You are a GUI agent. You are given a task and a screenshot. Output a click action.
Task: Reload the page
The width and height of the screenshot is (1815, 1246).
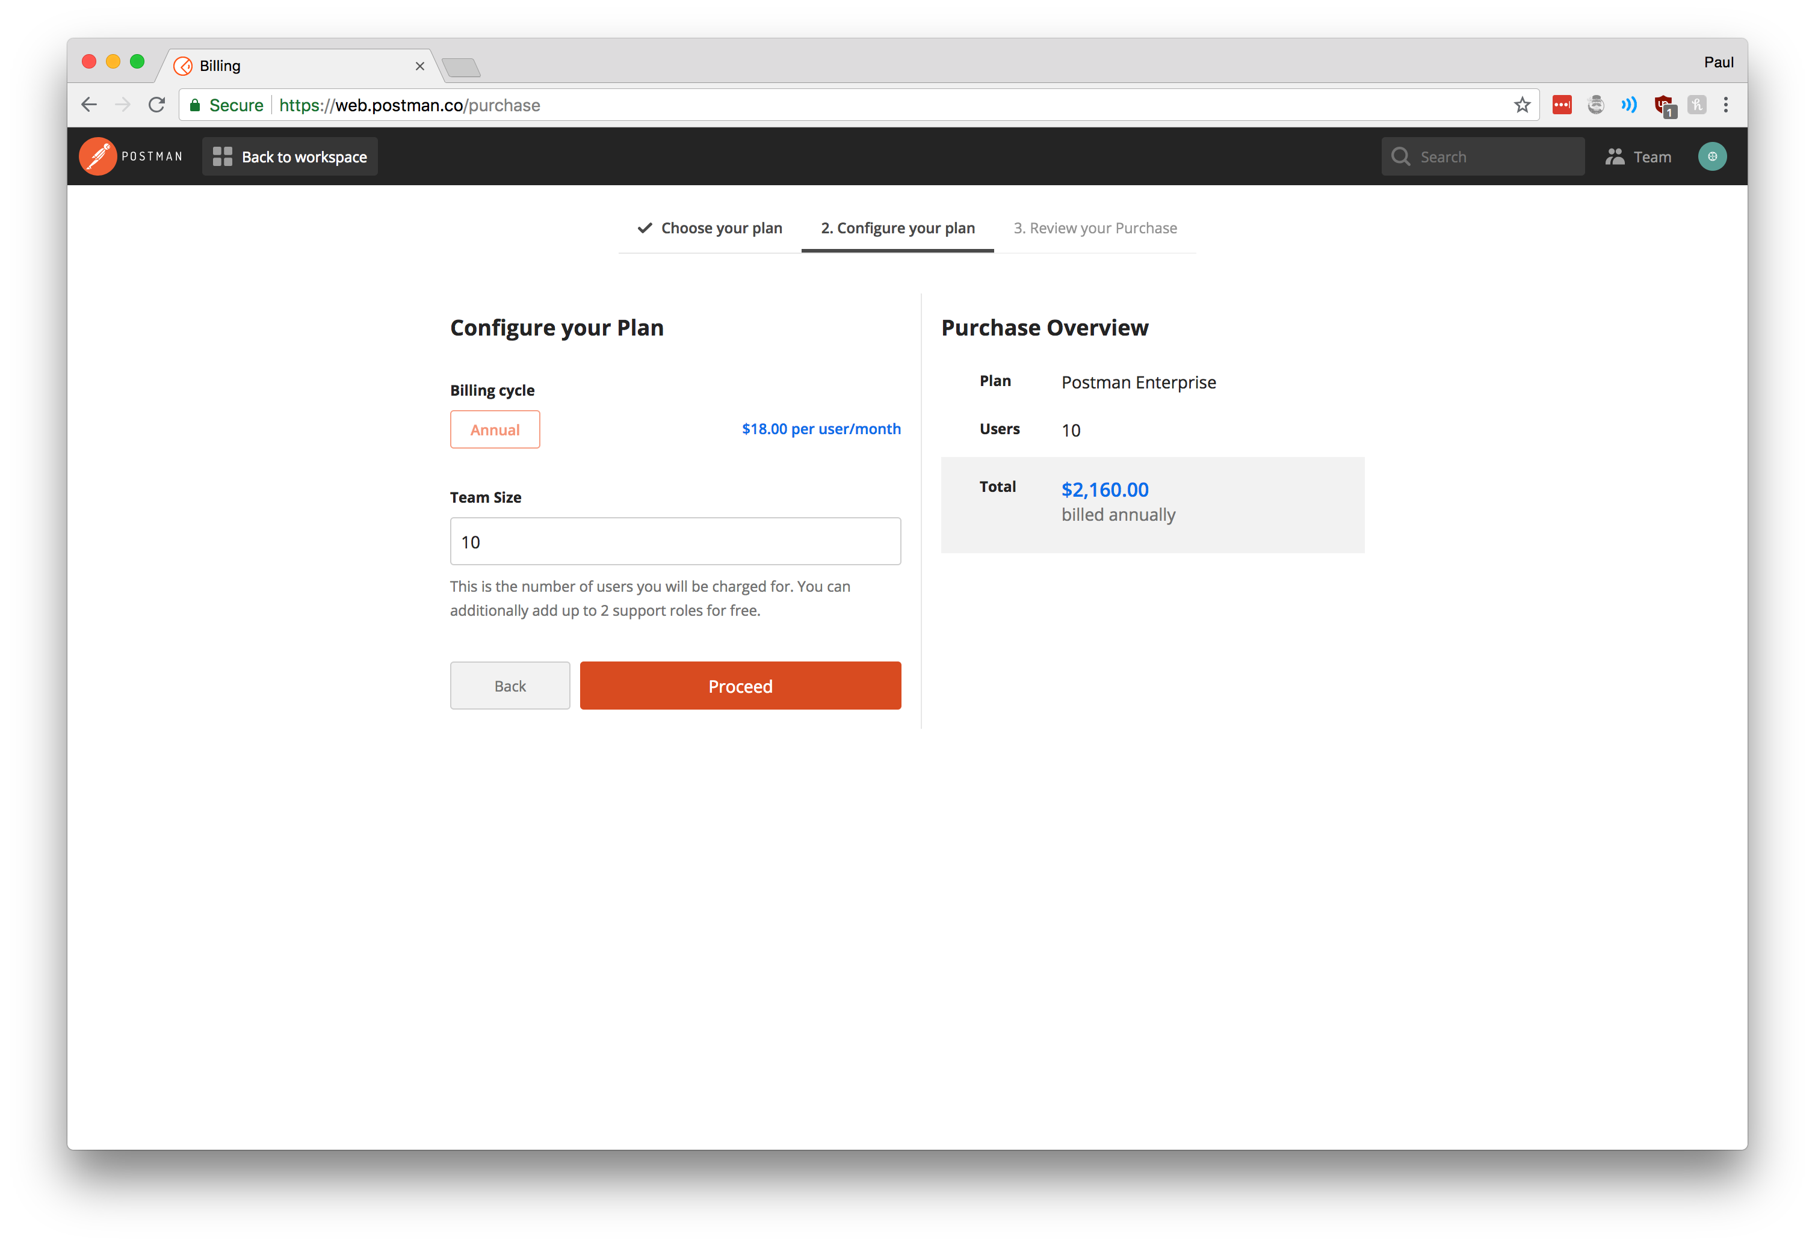click(157, 105)
